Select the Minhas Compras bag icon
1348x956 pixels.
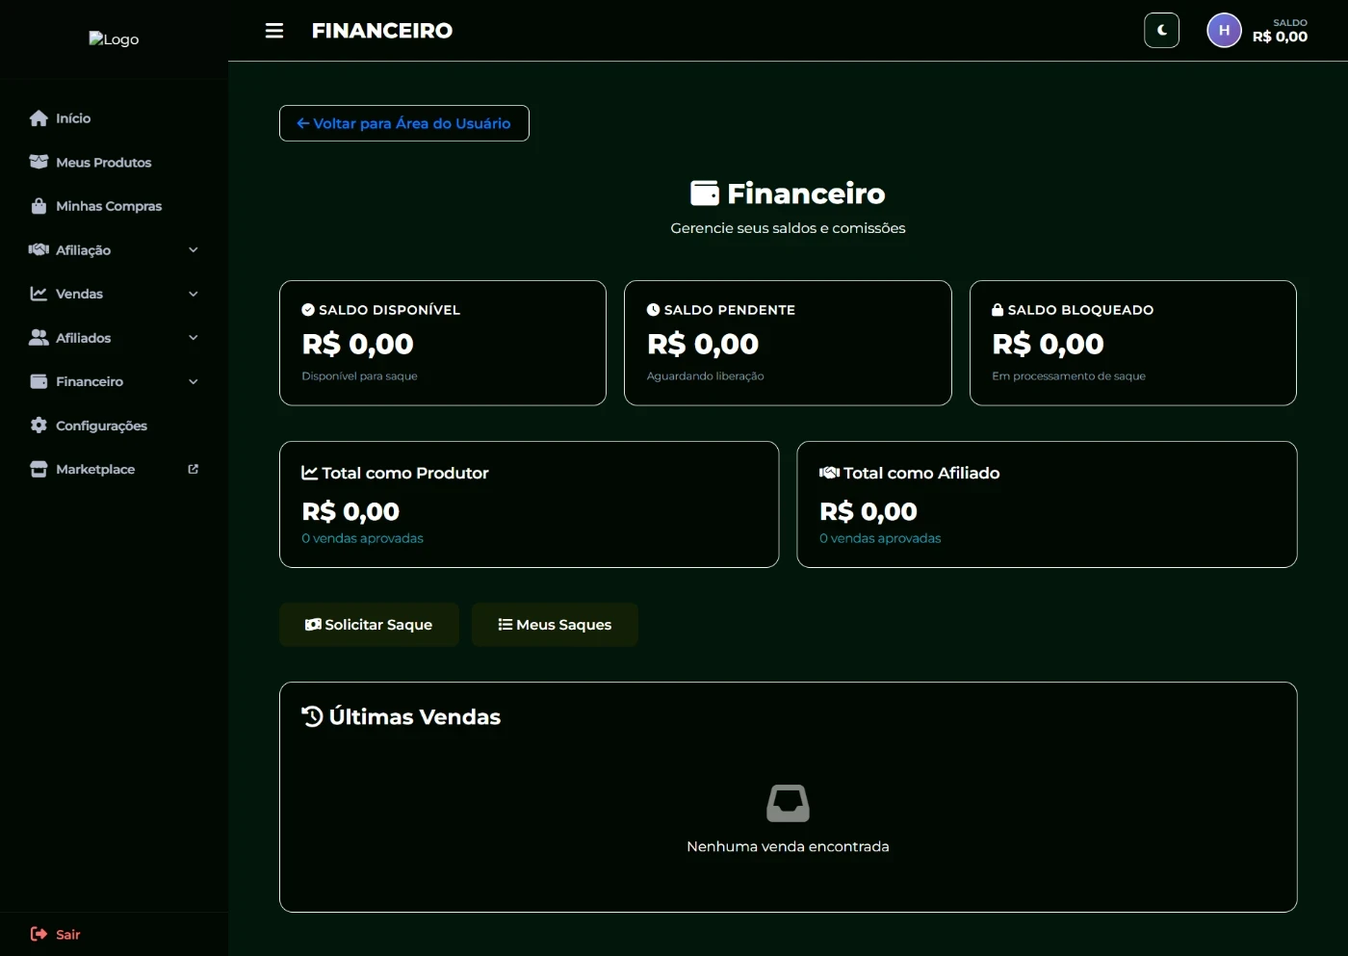(x=39, y=206)
